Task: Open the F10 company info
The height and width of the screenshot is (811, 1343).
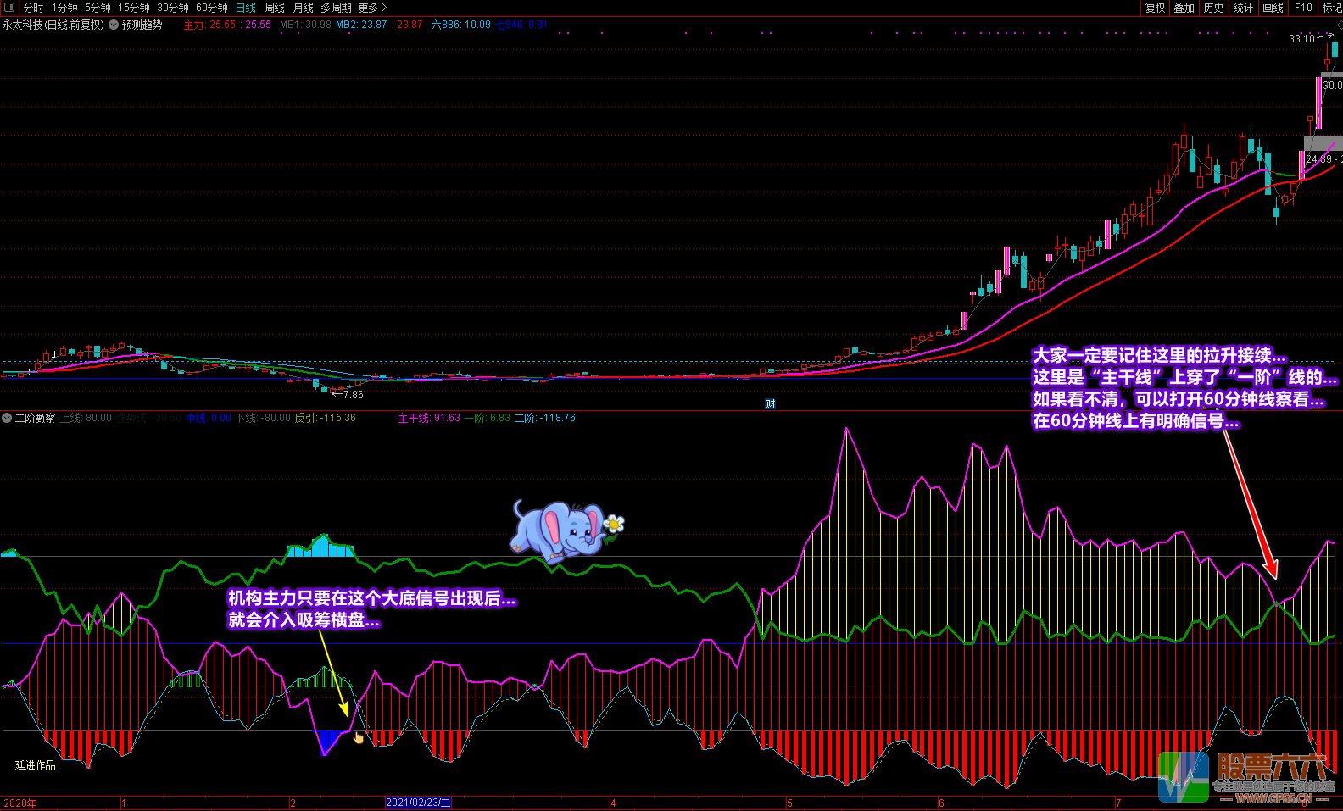Action: (x=1303, y=8)
